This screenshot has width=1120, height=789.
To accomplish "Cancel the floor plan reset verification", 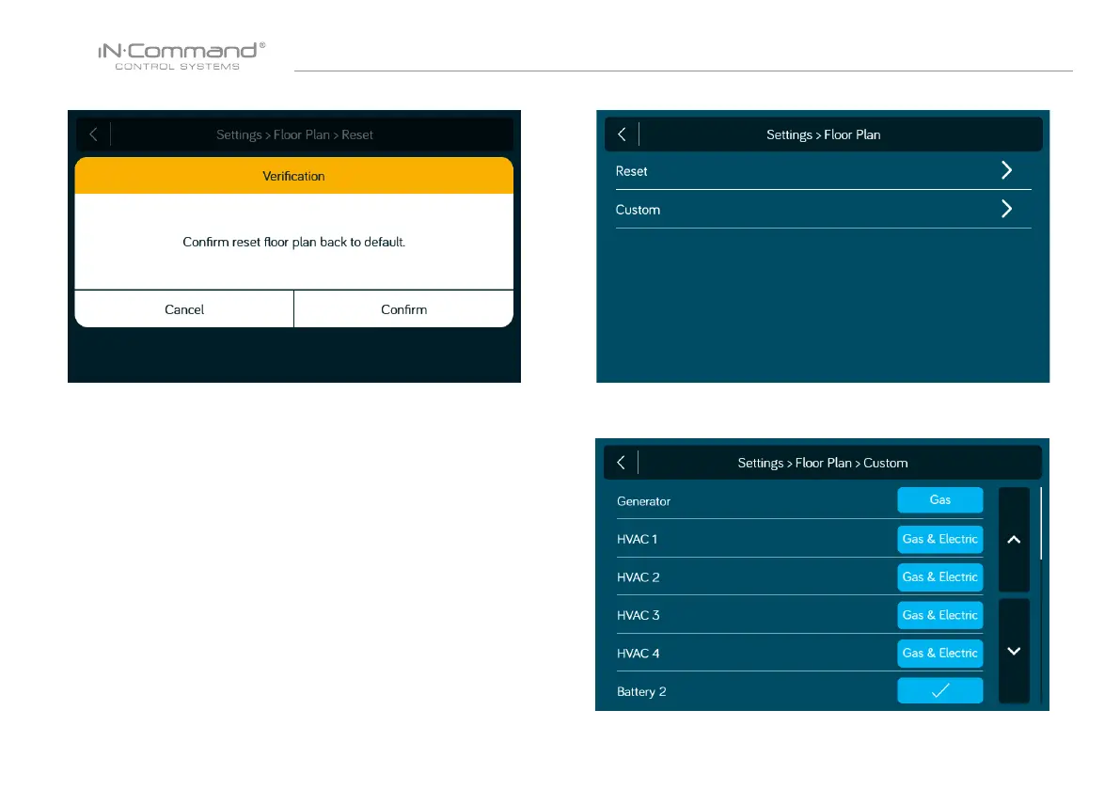I will point(184,309).
